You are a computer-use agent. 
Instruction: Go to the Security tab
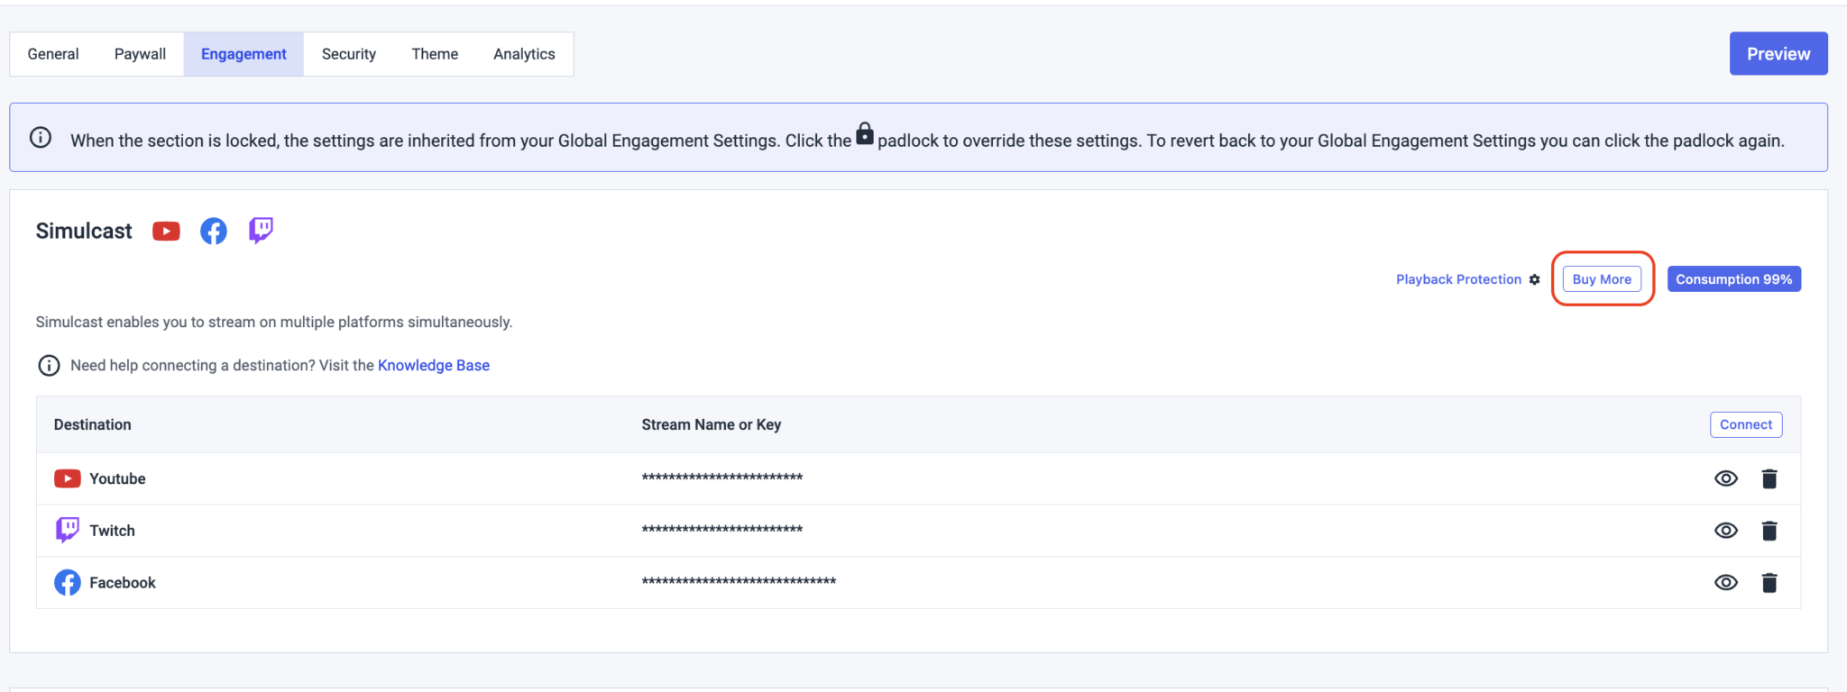[x=349, y=54]
